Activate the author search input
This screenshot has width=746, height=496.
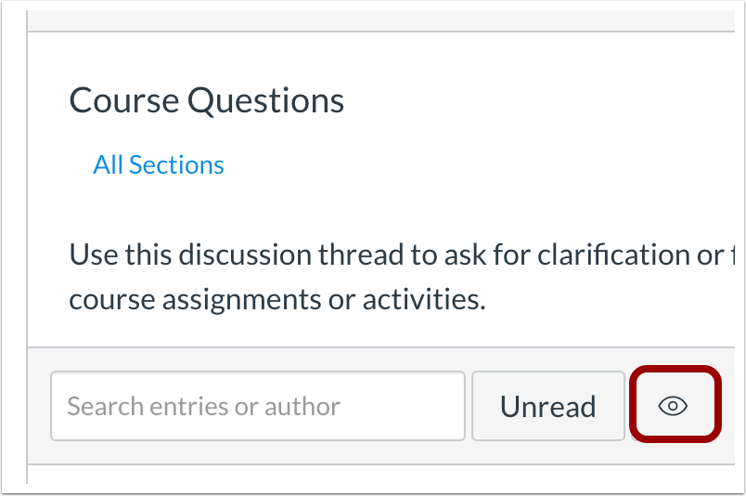point(257,406)
